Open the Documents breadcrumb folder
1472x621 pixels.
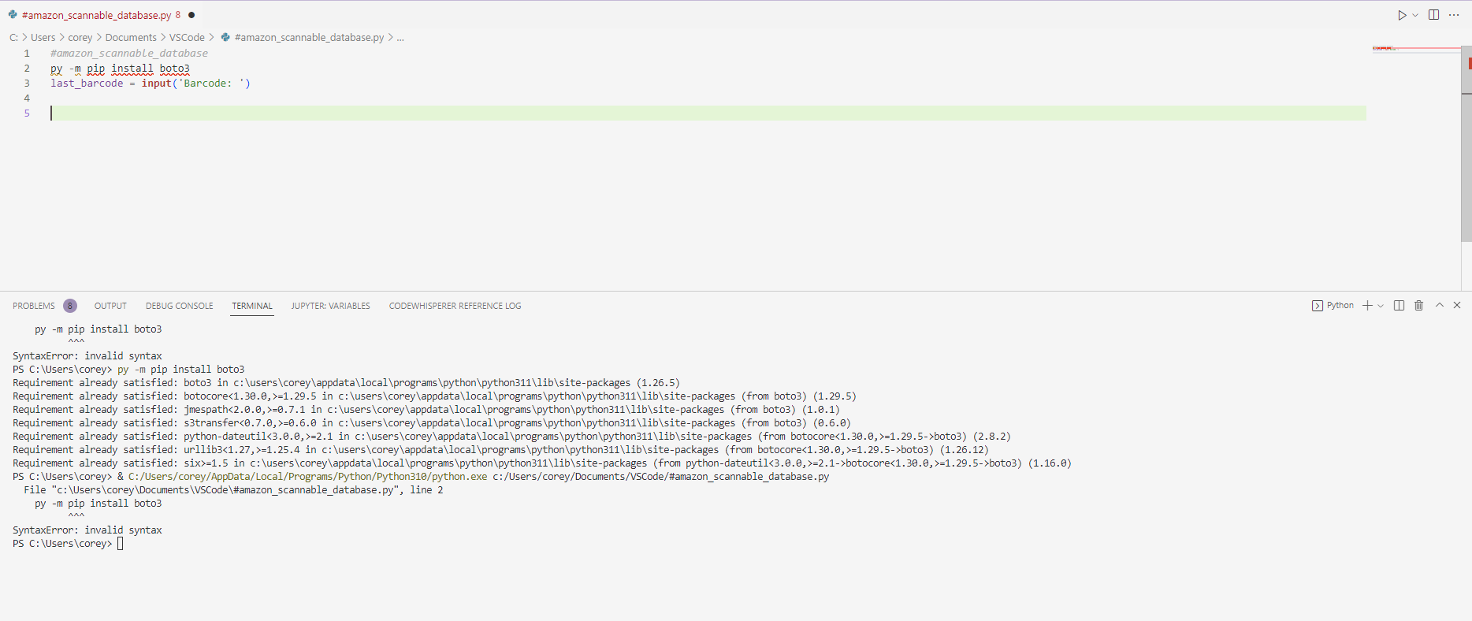coord(131,37)
